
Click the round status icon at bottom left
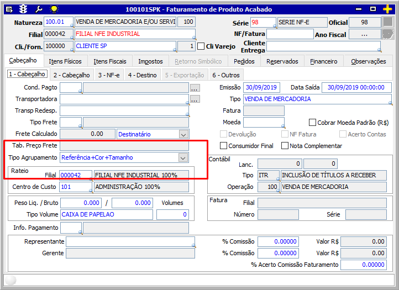[11, 281]
